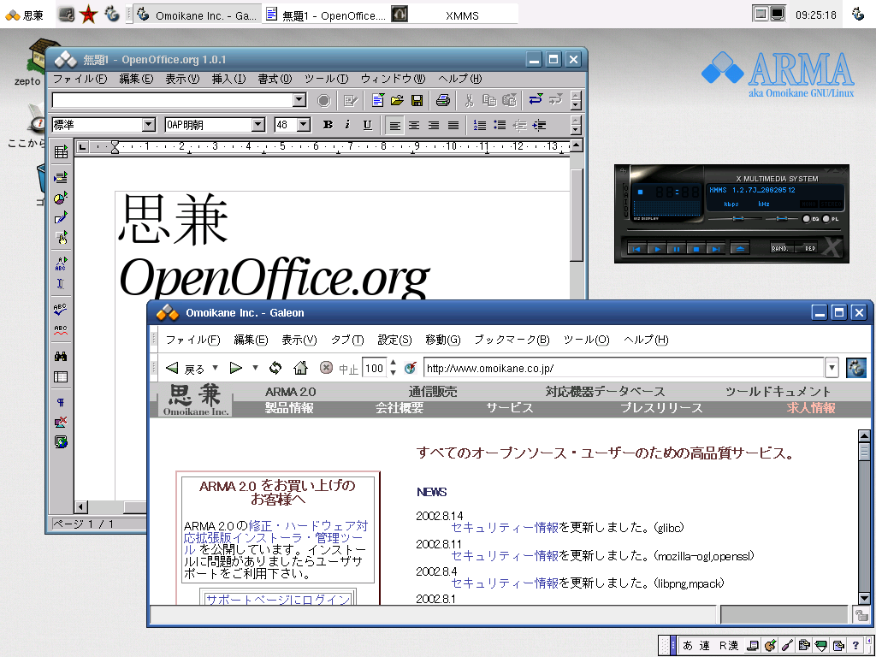Toggle justified alignment in OpenOffice
Viewport: 876px width, 657px height.
click(453, 125)
